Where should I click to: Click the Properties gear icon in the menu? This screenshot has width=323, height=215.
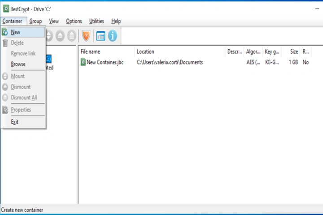click(x=5, y=110)
